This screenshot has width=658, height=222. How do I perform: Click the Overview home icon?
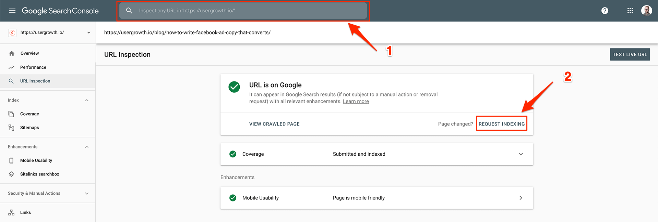point(12,53)
